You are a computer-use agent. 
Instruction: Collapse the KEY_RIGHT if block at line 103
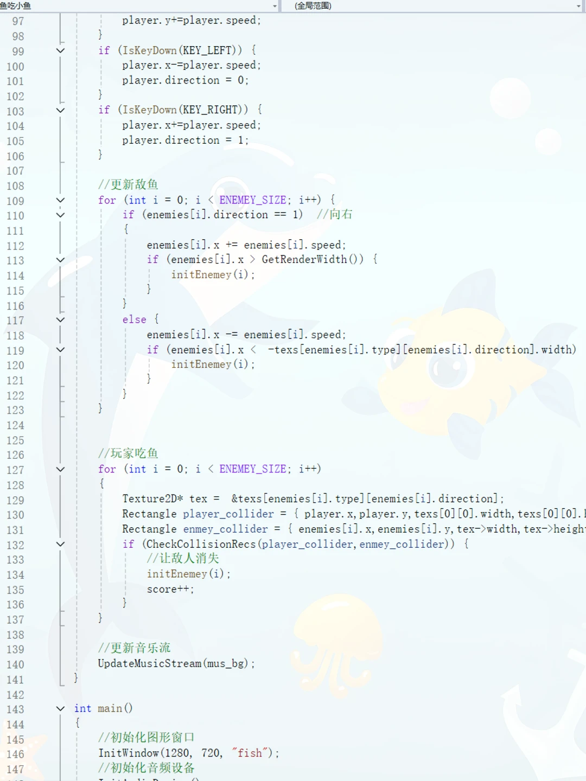pos(60,110)
